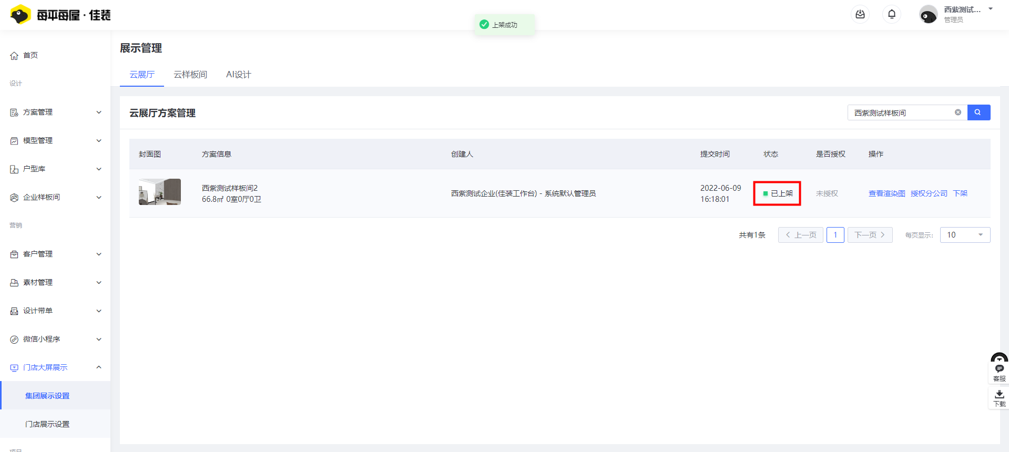1009x452 pixels.
Task: Open the cover thumbnail of 西紫测试样板间2
Action: 160,192
